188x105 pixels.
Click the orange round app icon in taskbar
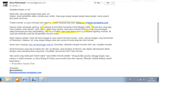pyautogui.click(x=17, y=80)
